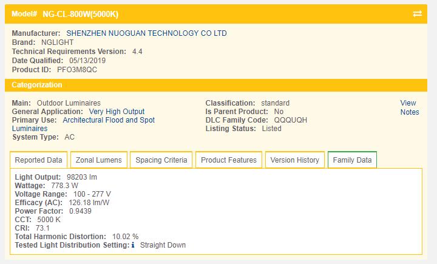The height and width of the screenshot is (264, 437).
Task: Follow the Very High Output link
Action: click(x=117, y=112)
